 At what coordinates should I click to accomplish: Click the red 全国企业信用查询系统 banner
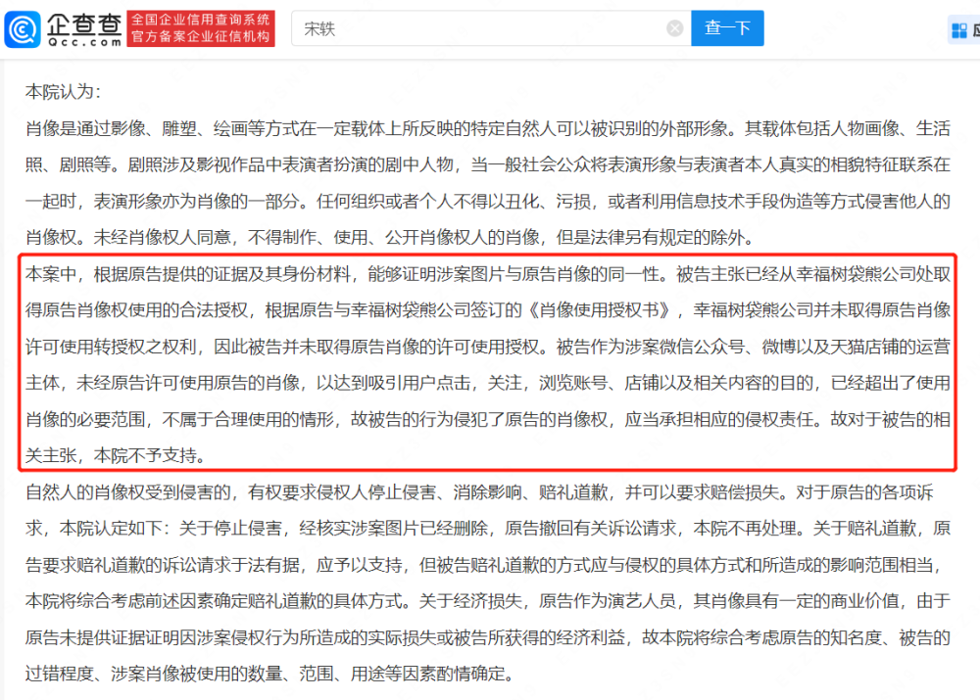(201, 28)
